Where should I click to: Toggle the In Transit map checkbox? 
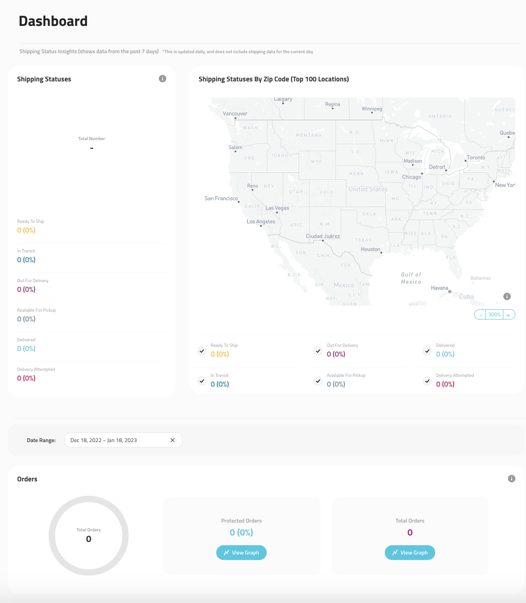(x=202, y=381)
